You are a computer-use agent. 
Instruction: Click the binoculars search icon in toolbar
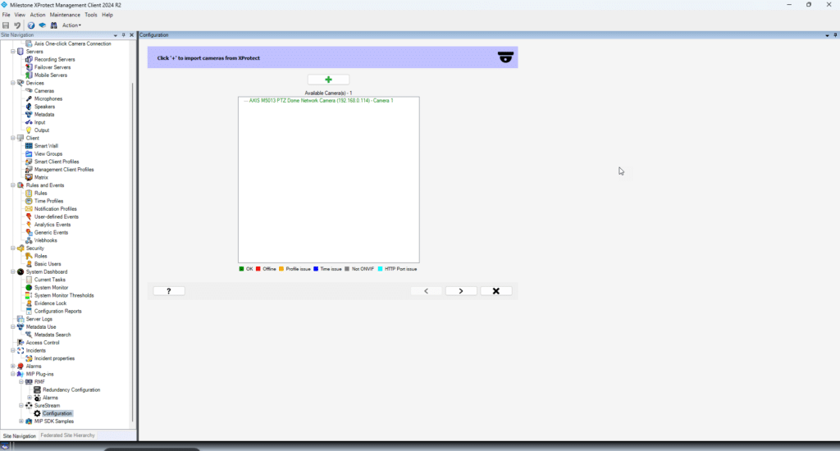coord(53,25)
